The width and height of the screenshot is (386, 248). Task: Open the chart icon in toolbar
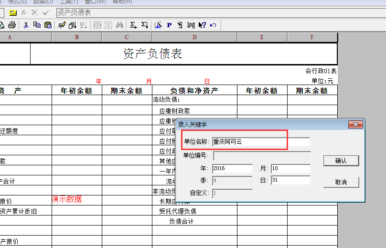tap(158, 25)
